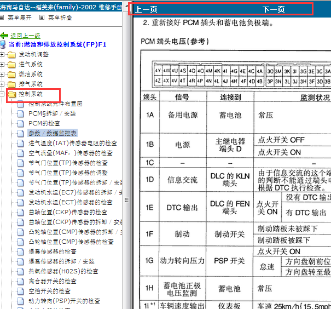Open the 参数 / 数据监控表 page
This screenshot has width=331, height=309.
click(x=53, y=133)
